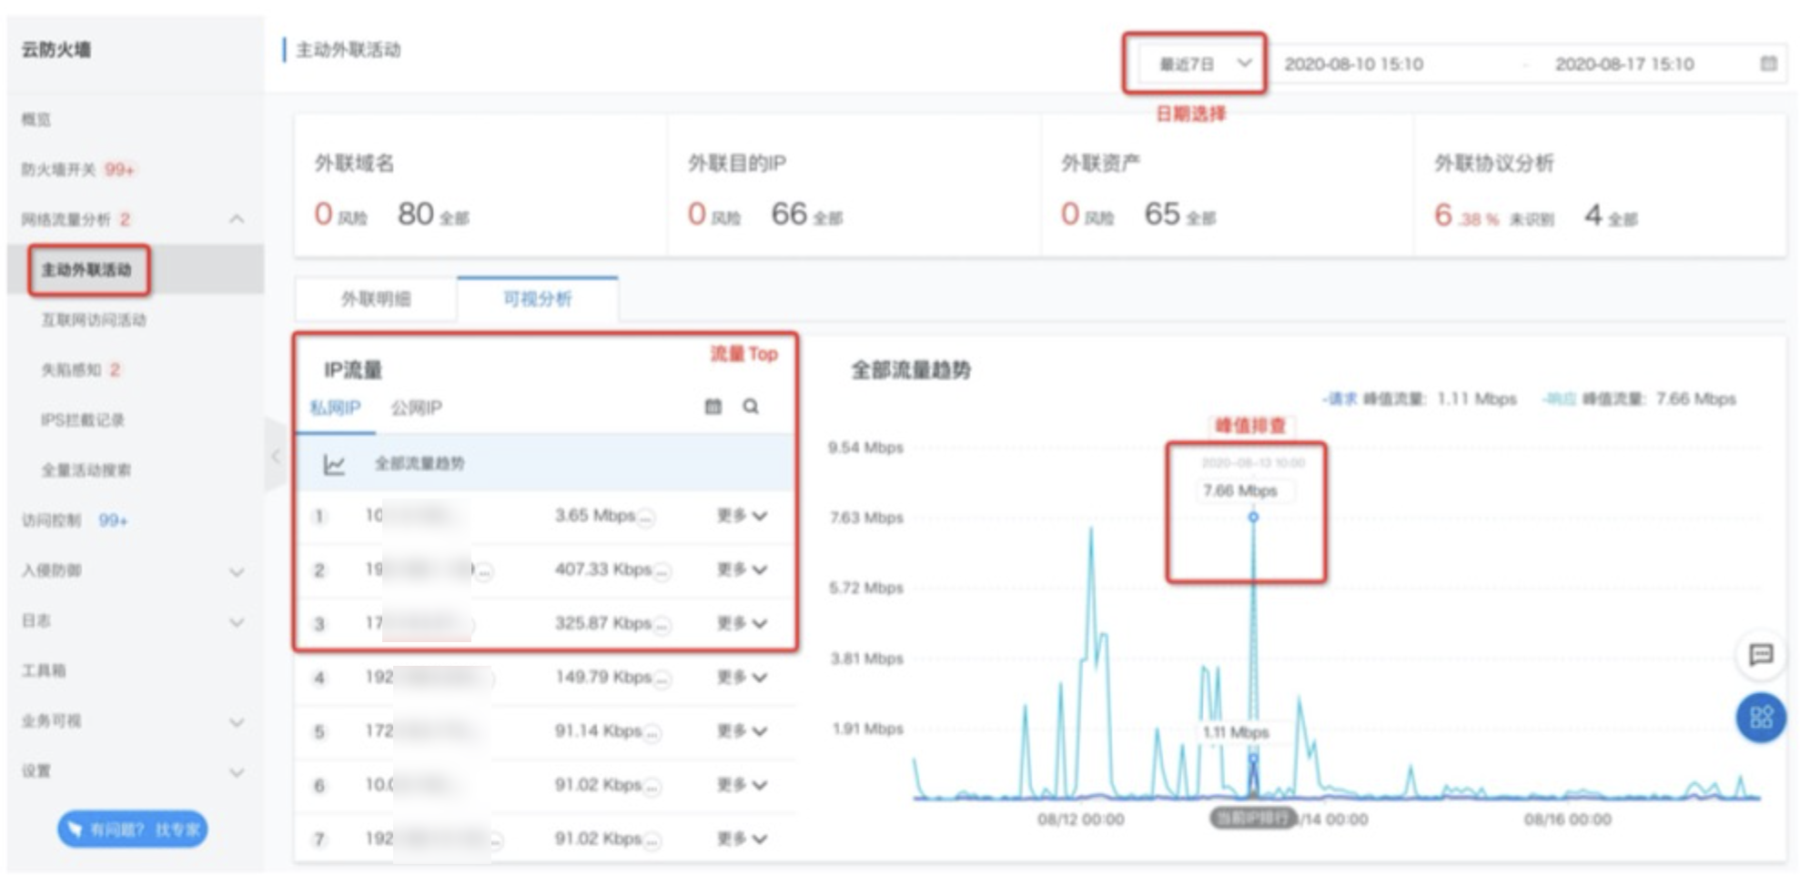Click the line chart icon beside 全部流量趋势

tap(334, 465)
